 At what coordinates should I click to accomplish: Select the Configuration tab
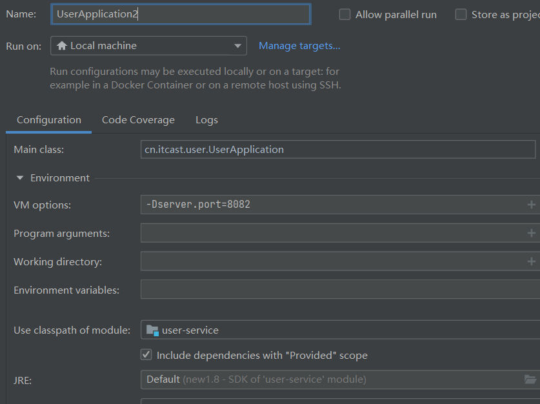pyautogui.click(x=49, y=120)
